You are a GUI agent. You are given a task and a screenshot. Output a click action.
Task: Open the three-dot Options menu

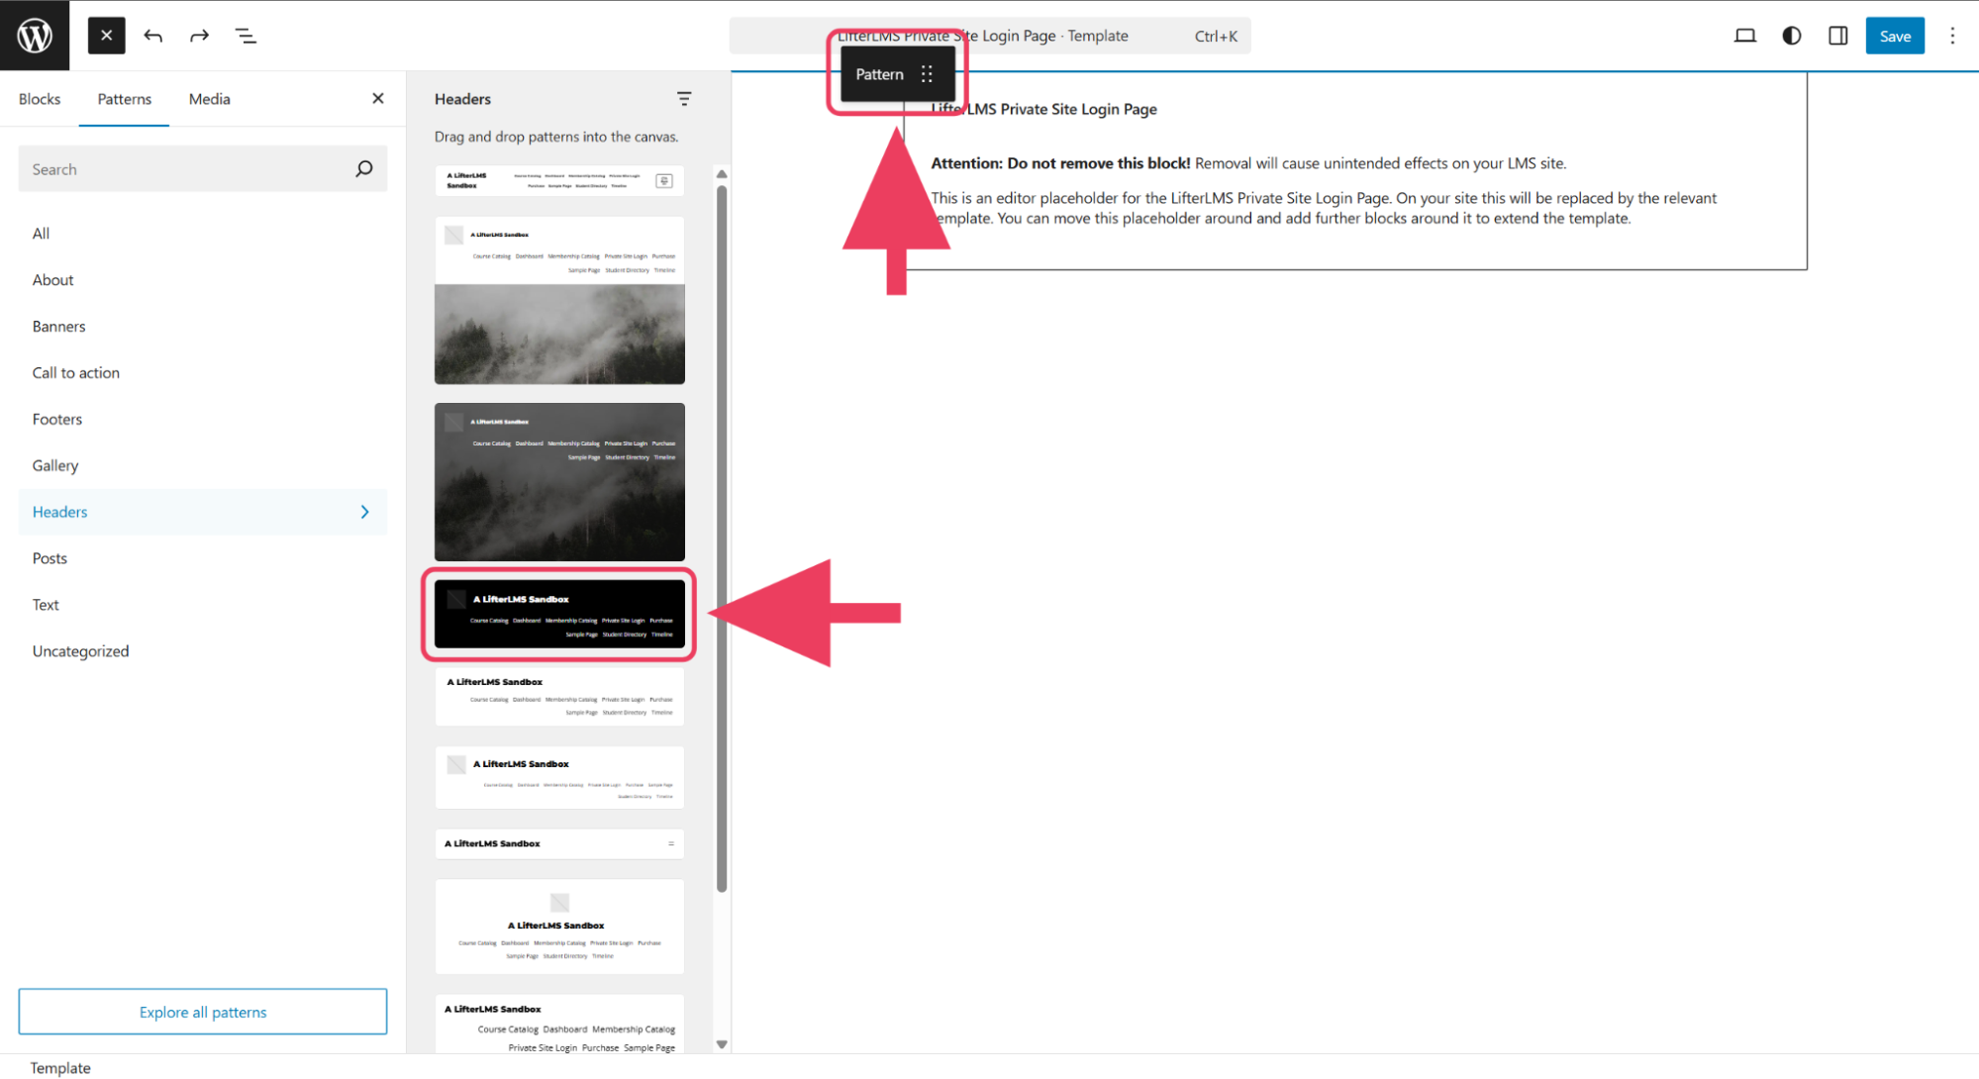click(1952, 36)
